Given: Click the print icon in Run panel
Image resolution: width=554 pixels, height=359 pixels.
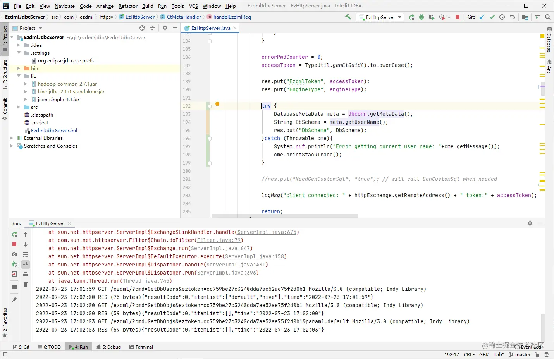Looking at the screenshot, I should [x=26, y=275].
